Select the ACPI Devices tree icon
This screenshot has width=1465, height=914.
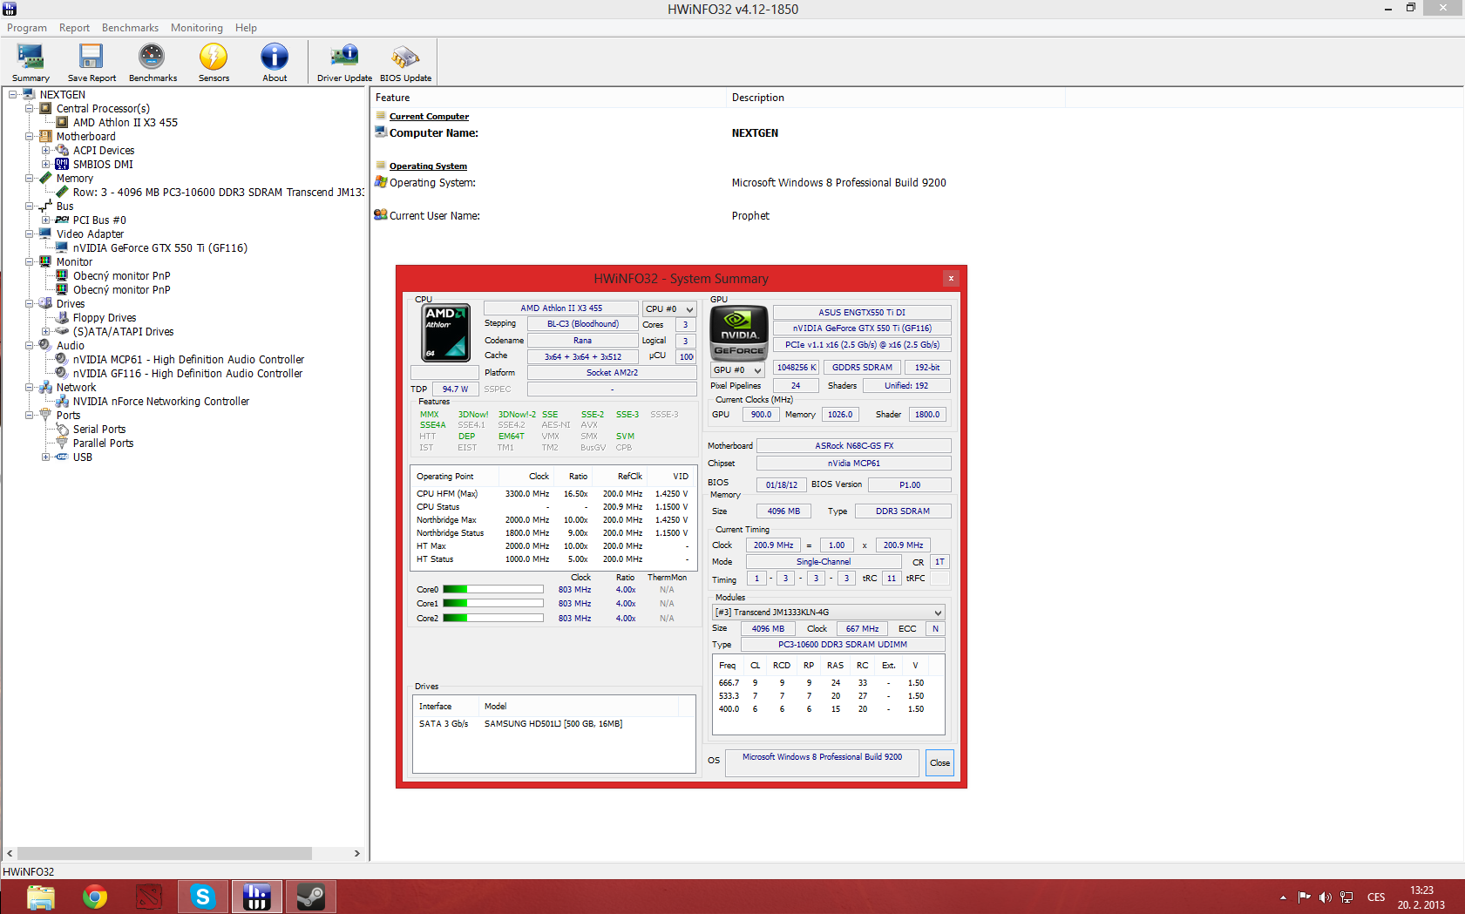(x=63, y=150)
